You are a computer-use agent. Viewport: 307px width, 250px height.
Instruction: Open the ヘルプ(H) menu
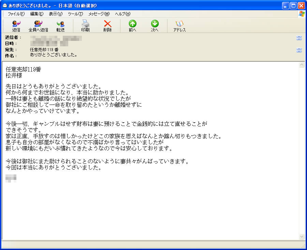point(123,14)
